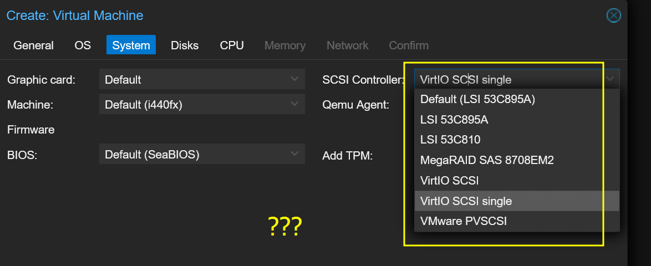Screen dimensions: 651x266
Task: Open the OS tab
Action: 83,45
